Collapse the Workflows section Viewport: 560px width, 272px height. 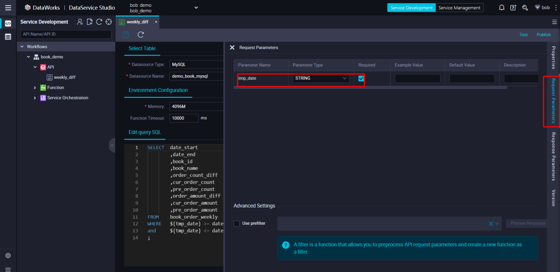click(22, 47)
